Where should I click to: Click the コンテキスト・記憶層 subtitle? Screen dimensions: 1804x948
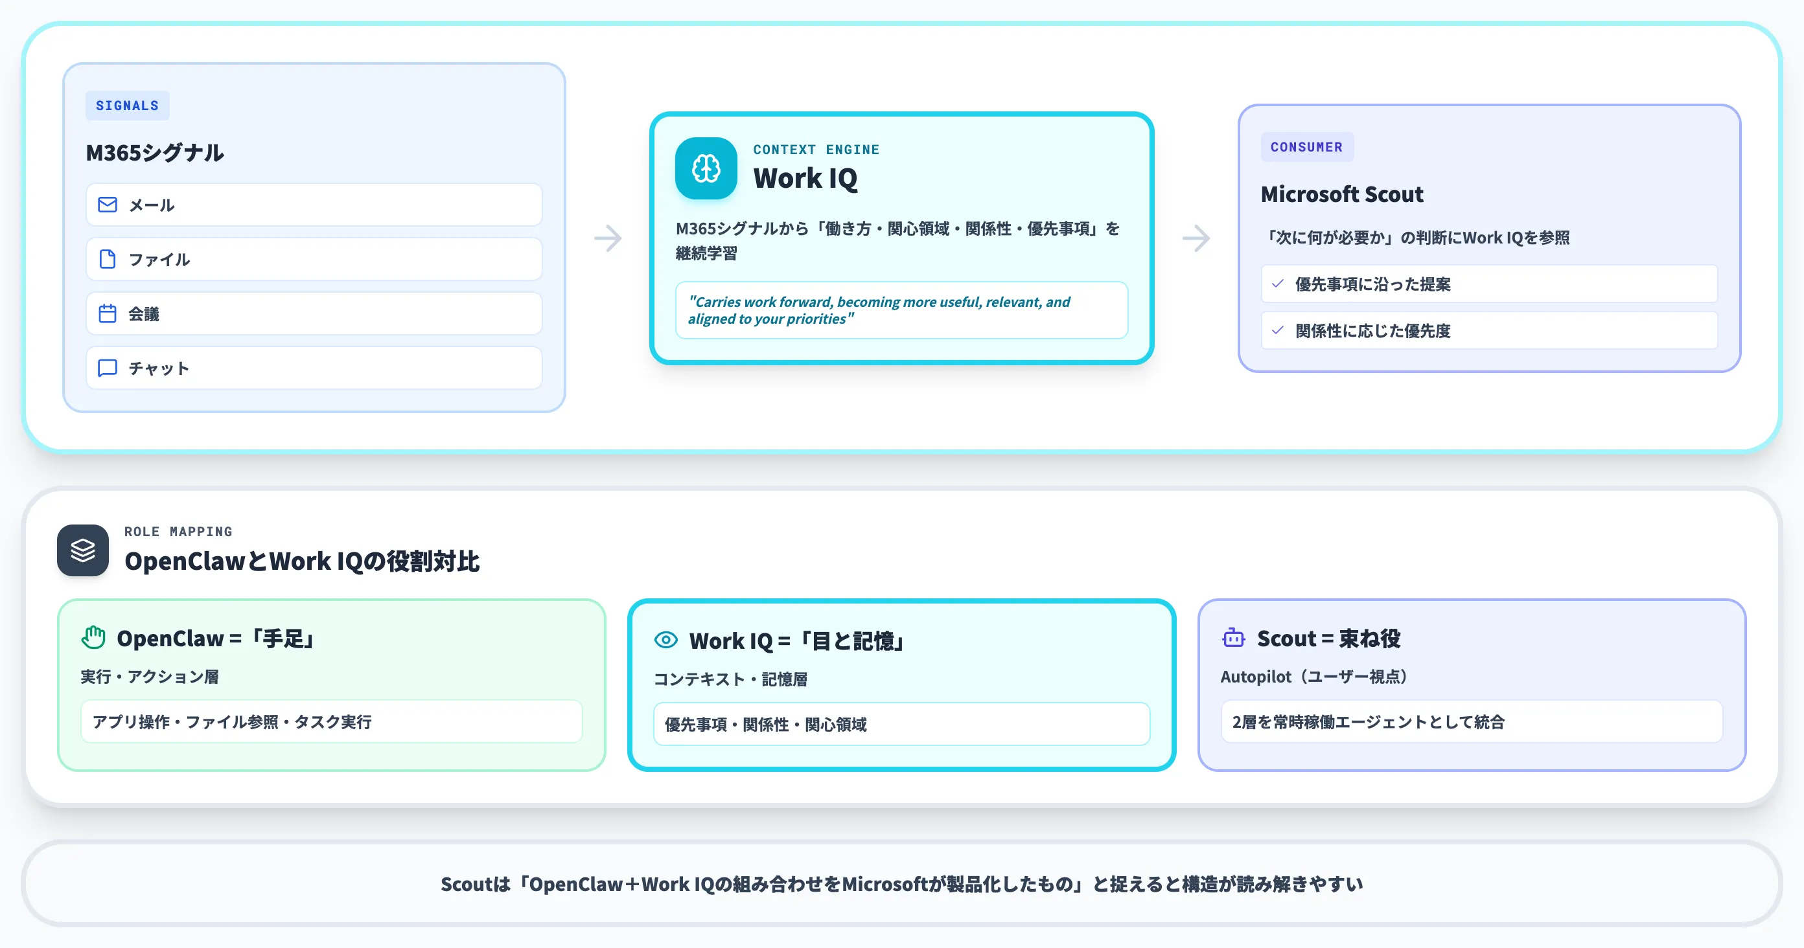coord(730,679)
